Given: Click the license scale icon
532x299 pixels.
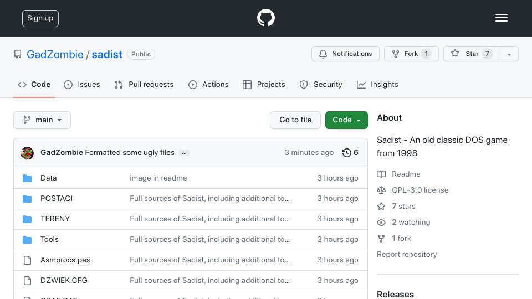Looking at the screenshot, I should 381,190.
